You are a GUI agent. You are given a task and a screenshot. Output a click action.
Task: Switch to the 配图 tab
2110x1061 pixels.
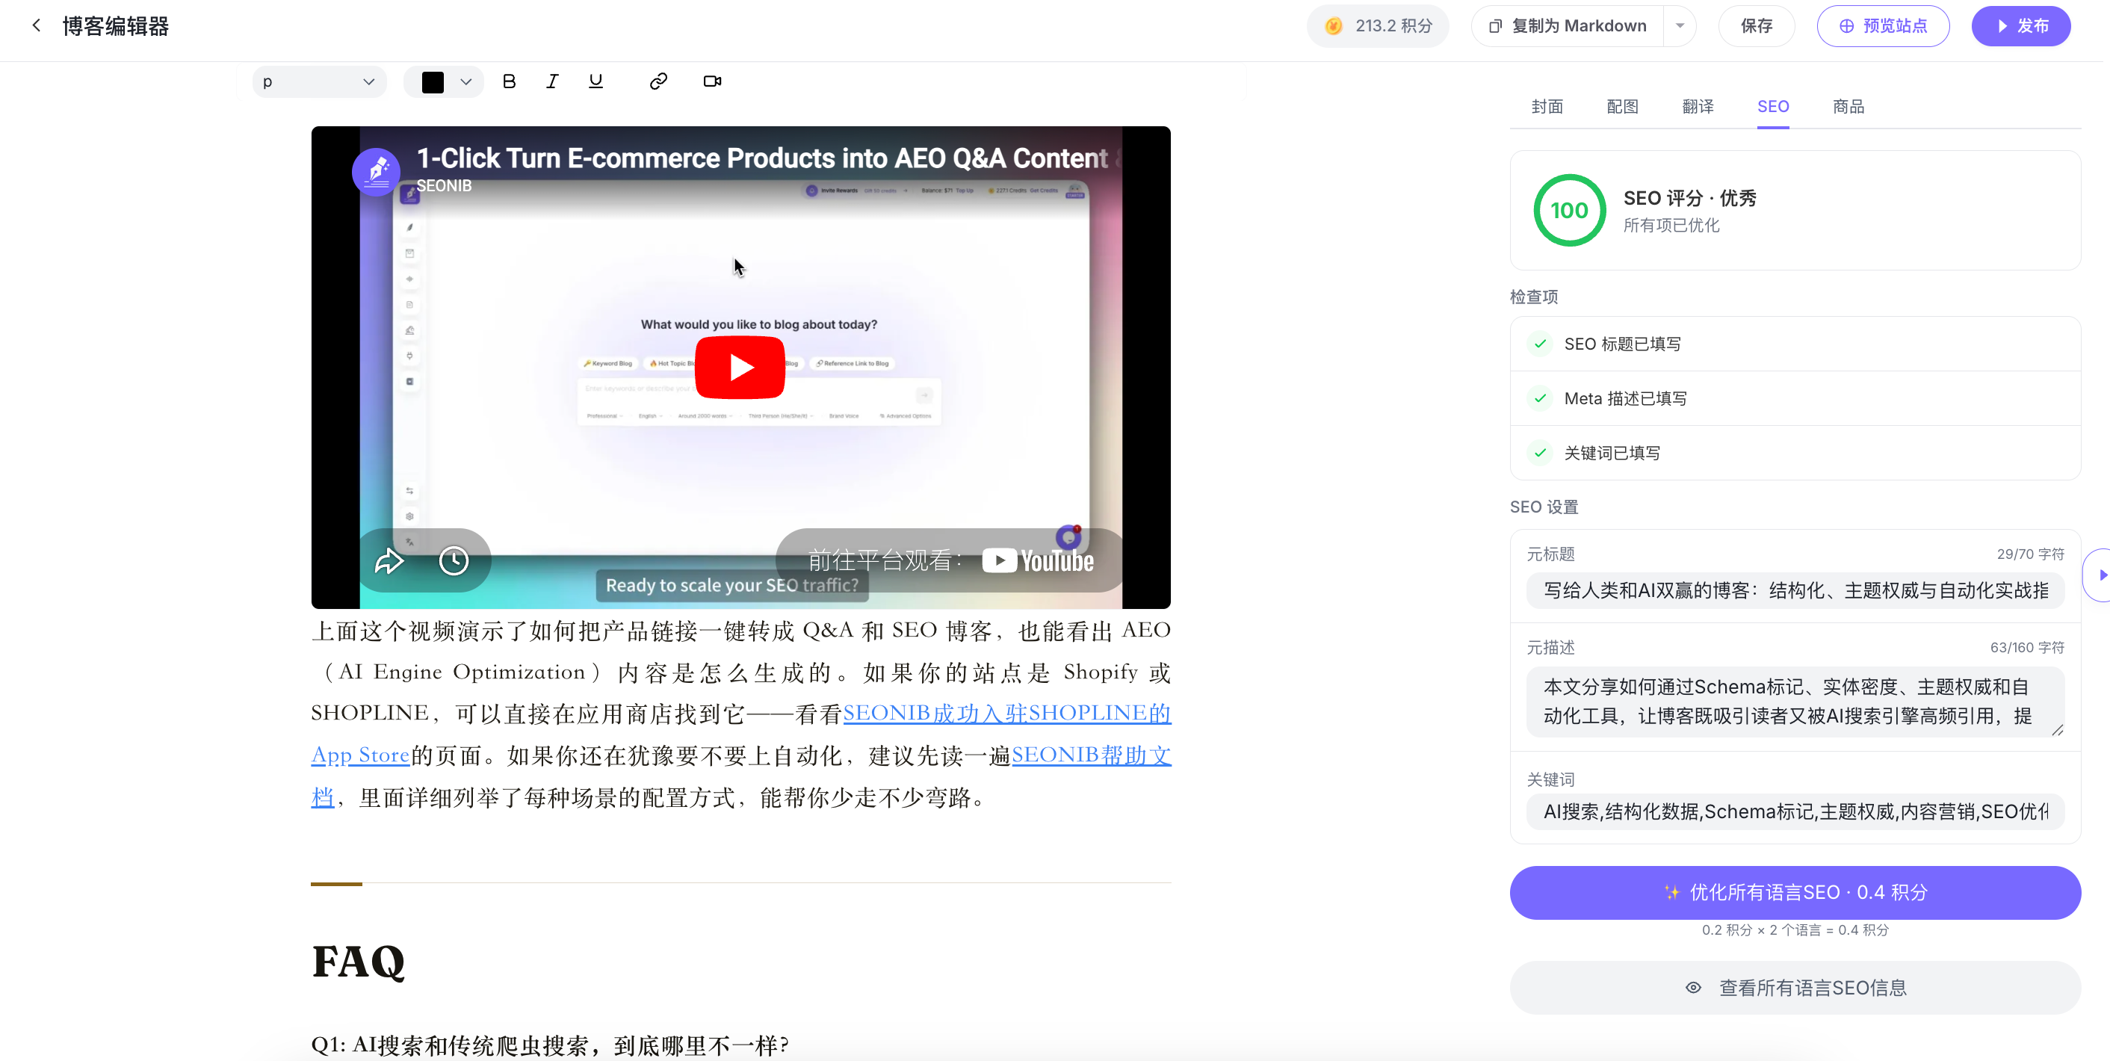(1622, 107)
